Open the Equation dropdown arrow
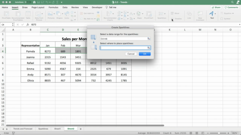The image size is (241, 135). pos(233,13)
